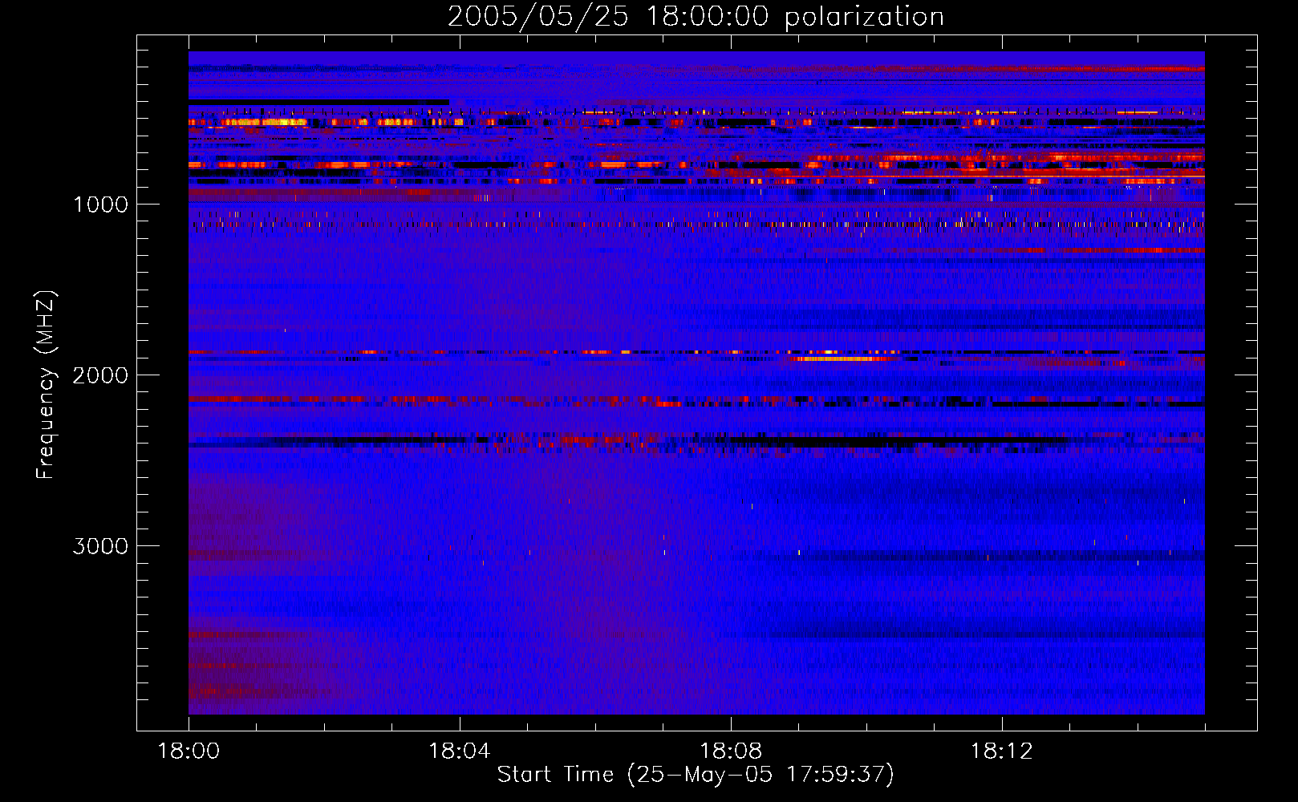Screen dimensions: 1298x802
Task: Click the plot title '2005/05/25 18:00:00 polarization'
Action: [696, 17]
